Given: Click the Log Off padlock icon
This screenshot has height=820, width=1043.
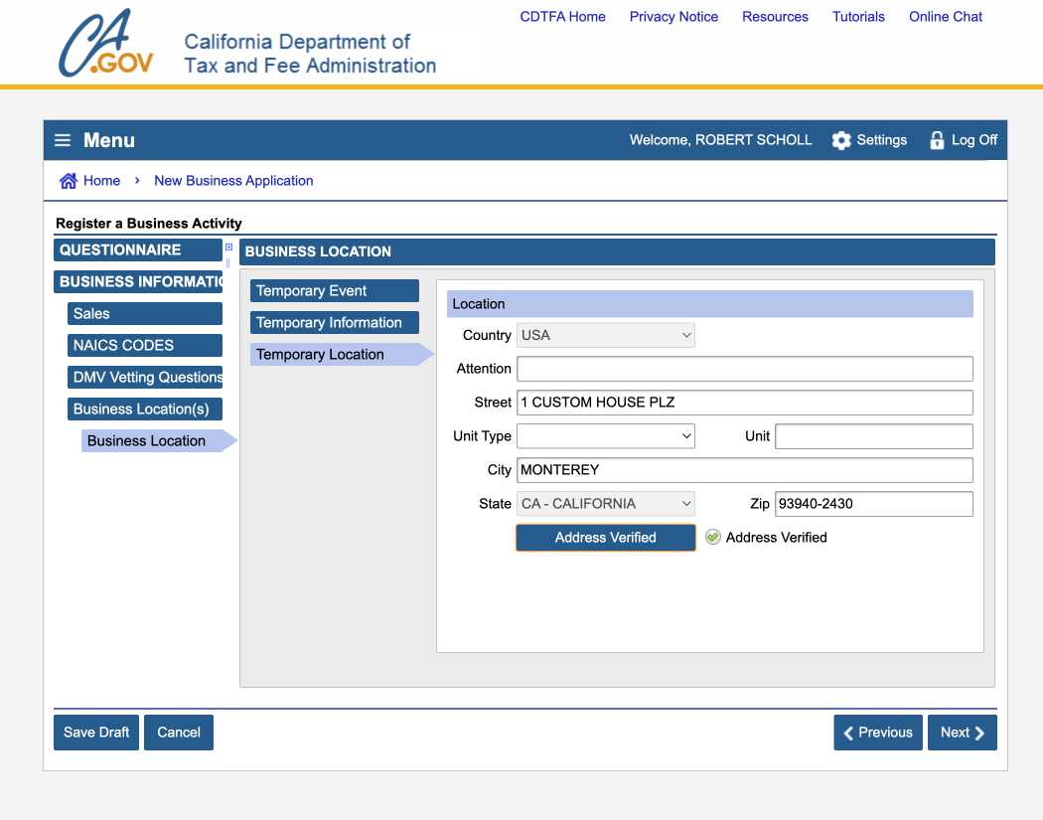Looking at the screenshot, I should click(936, 140).
